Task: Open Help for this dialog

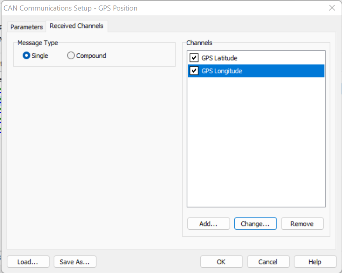Action: tap(315, 262)
